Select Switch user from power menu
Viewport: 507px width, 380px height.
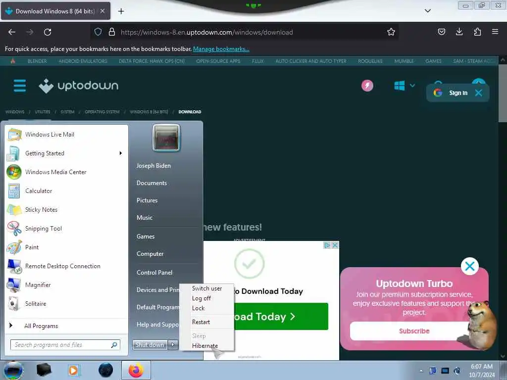point(207,288)
